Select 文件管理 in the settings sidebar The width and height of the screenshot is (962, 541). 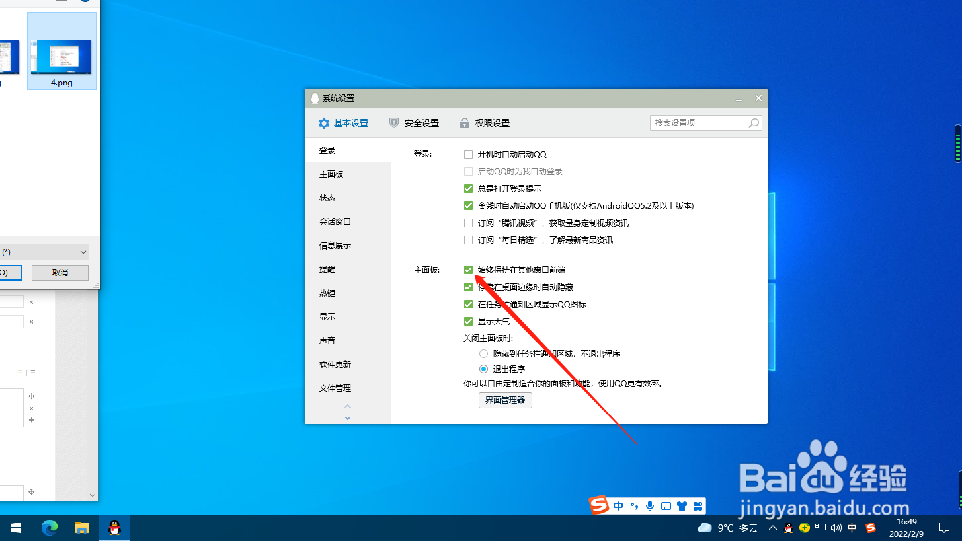348,388
